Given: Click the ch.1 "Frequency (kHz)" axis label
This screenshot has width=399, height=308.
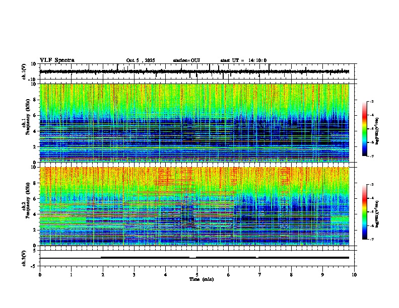Looking at the screenshot, I should tap(28, 117).
